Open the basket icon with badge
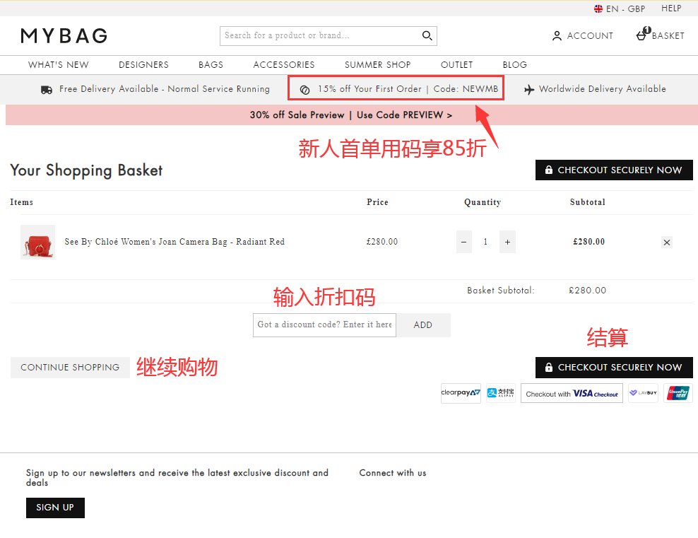 click(x=643, y=34)
